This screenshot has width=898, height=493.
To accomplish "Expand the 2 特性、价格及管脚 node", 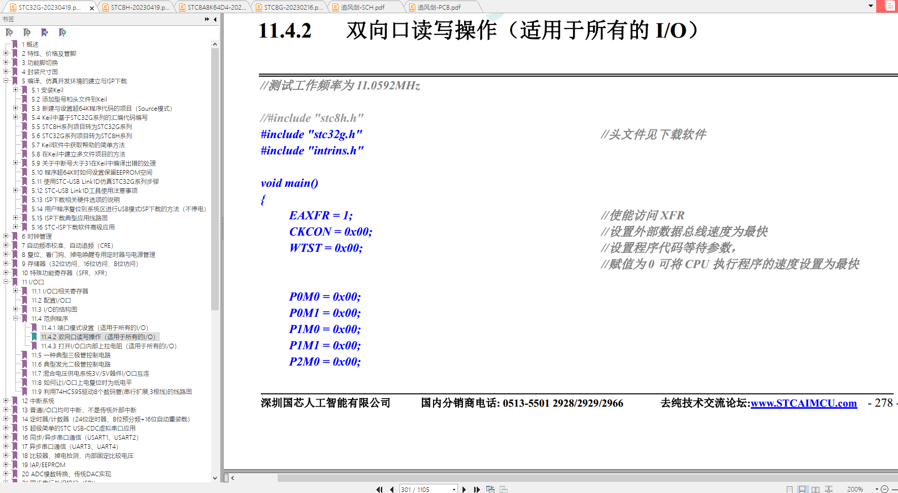I will pyautogui.click(x=6, y=53).
